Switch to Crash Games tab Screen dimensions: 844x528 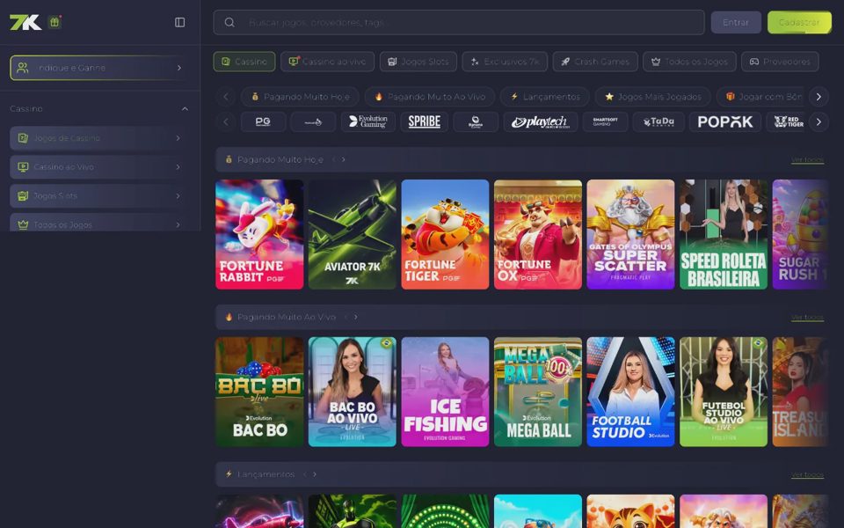(x=595, y=62)
